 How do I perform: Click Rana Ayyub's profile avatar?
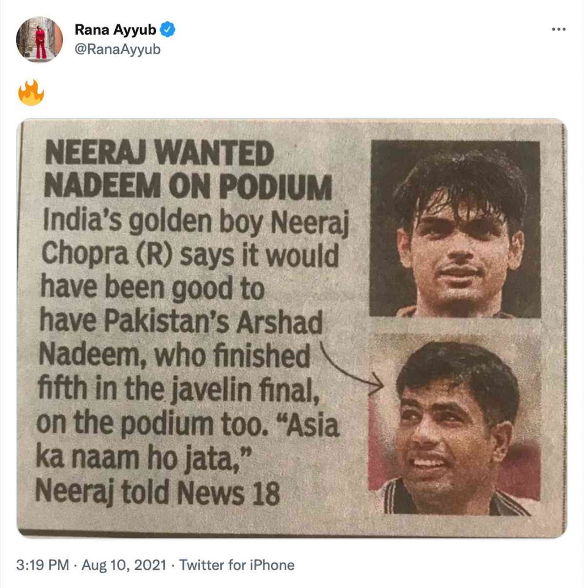[39, 40]
